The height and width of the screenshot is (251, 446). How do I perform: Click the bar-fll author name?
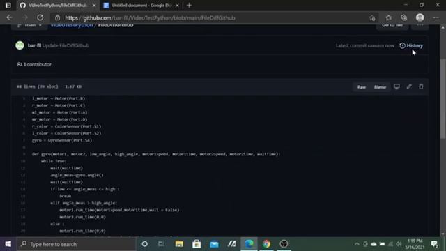[x=34, y=45]
